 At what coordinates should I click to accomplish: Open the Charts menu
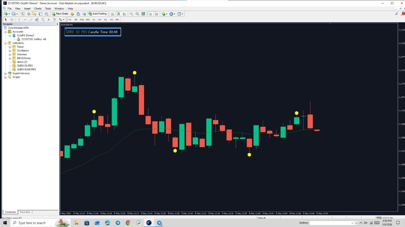[38, 9]
